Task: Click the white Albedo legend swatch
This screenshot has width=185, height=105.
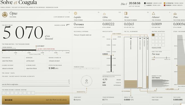Action: pyautogui.click(x=145, y=5)
